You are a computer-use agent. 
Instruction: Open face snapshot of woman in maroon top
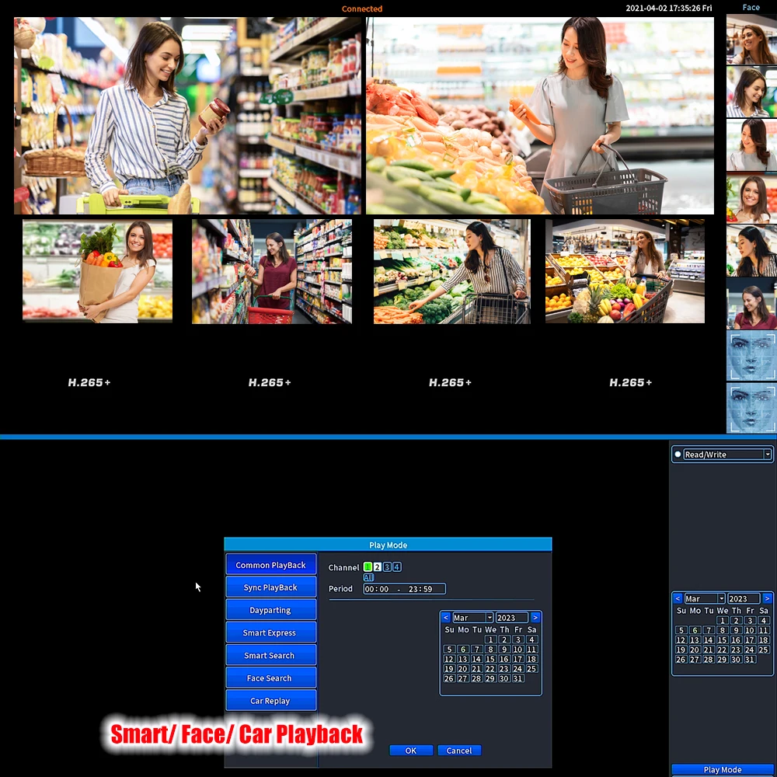(x=751, y=305)
